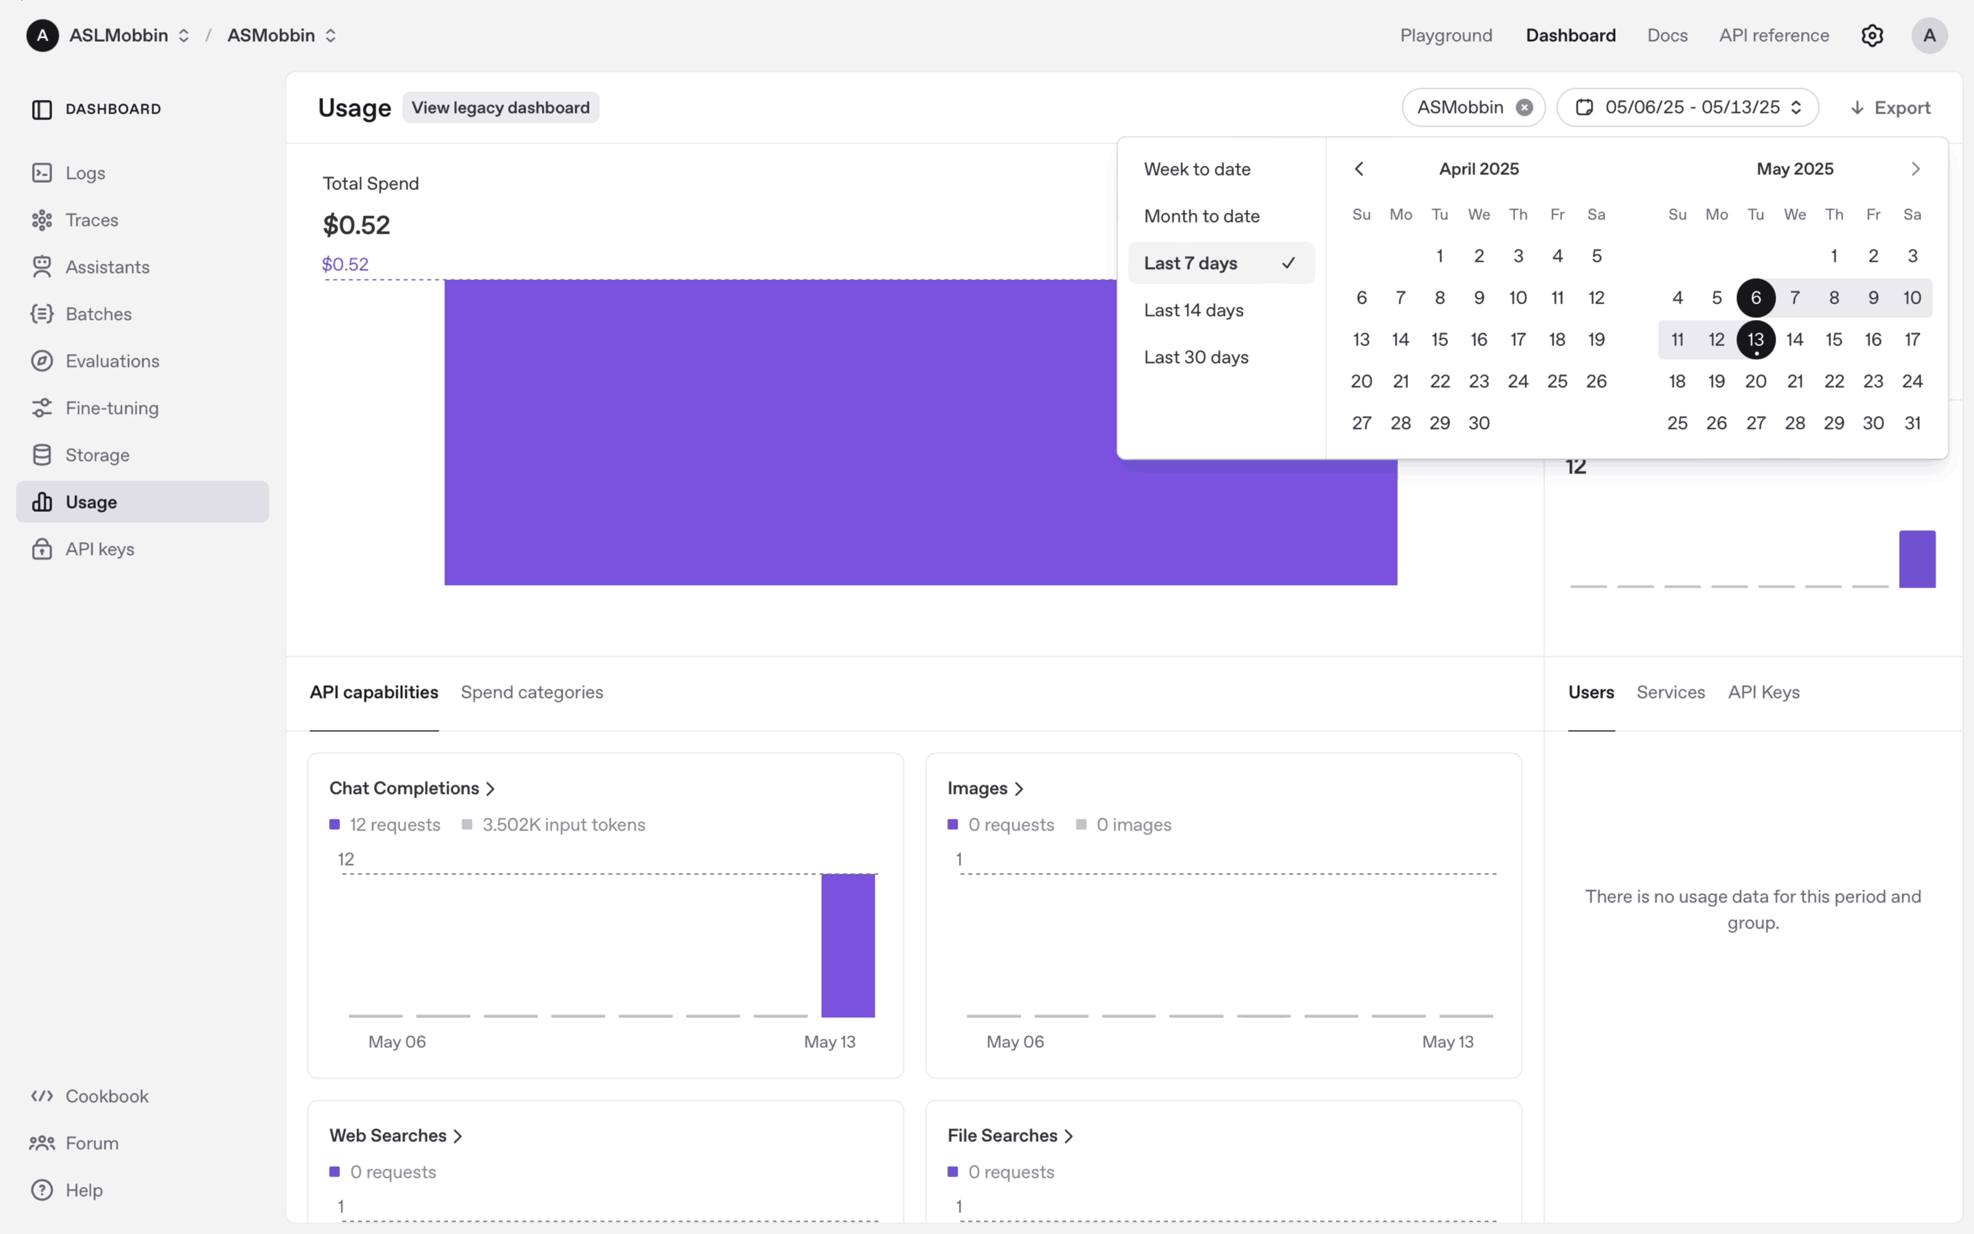
Task: Switch to the Services tab
Action: [x=1670, y=692]
